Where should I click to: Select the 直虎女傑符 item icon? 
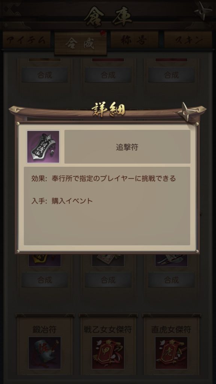coord(171,352)
